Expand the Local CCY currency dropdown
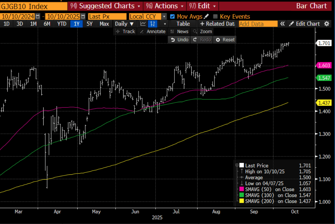 [165, 17]
